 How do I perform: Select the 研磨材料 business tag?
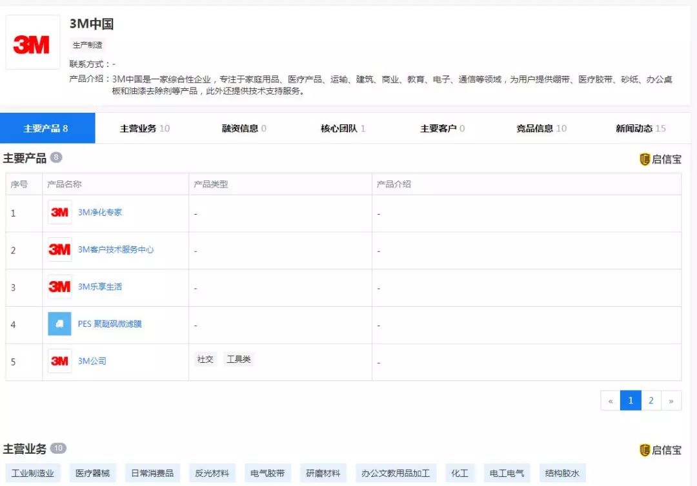pyautogui.click(x=323, y=473)
